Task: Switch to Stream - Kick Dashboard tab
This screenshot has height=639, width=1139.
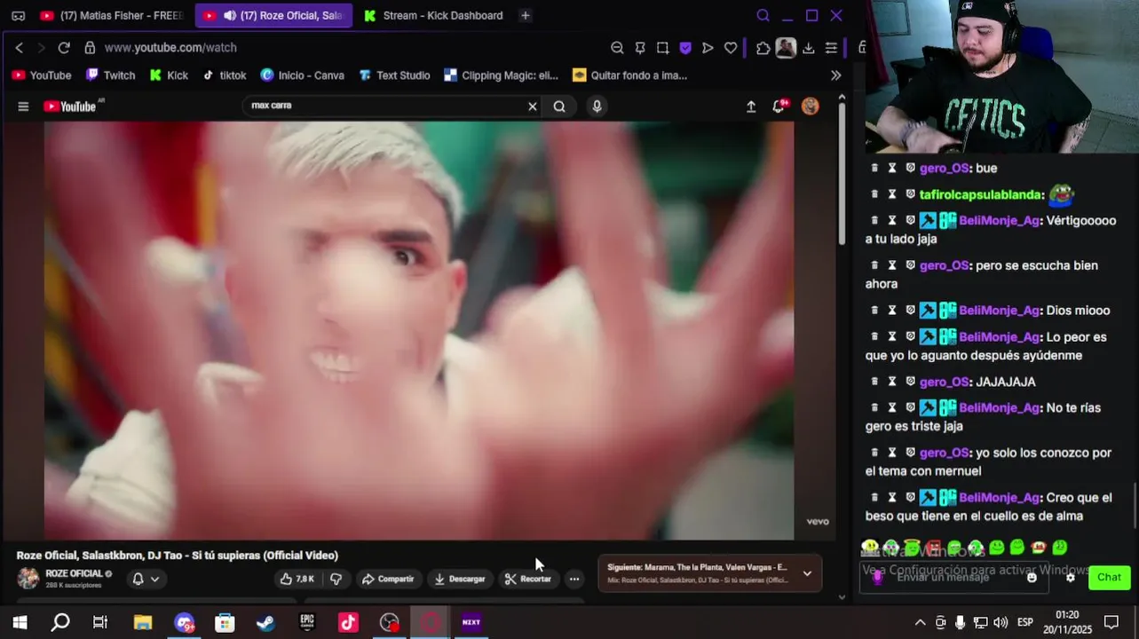Action: pyautogui.click(x=433, y=15)
